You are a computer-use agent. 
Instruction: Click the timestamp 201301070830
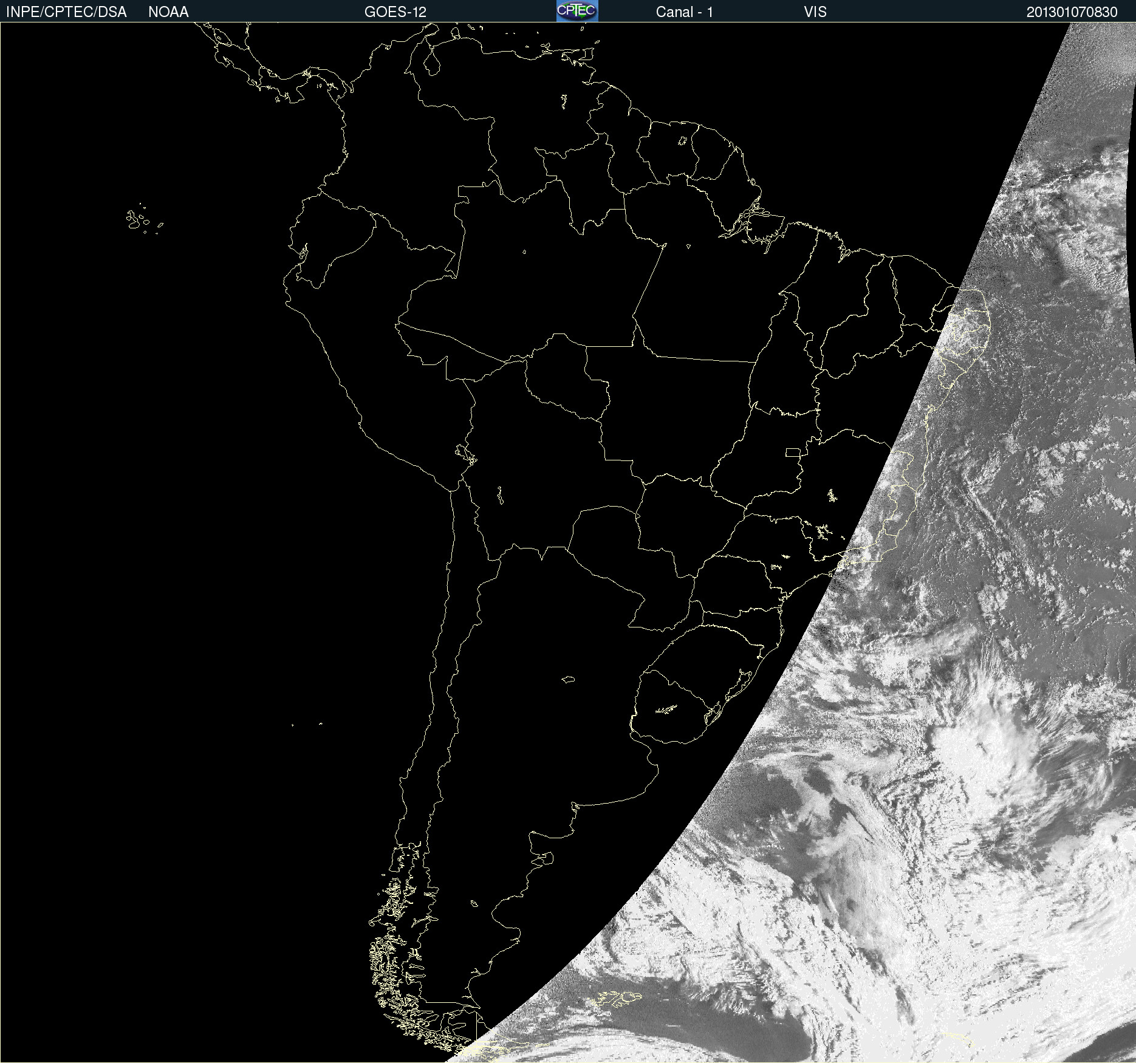click(x=1072, y=12)
